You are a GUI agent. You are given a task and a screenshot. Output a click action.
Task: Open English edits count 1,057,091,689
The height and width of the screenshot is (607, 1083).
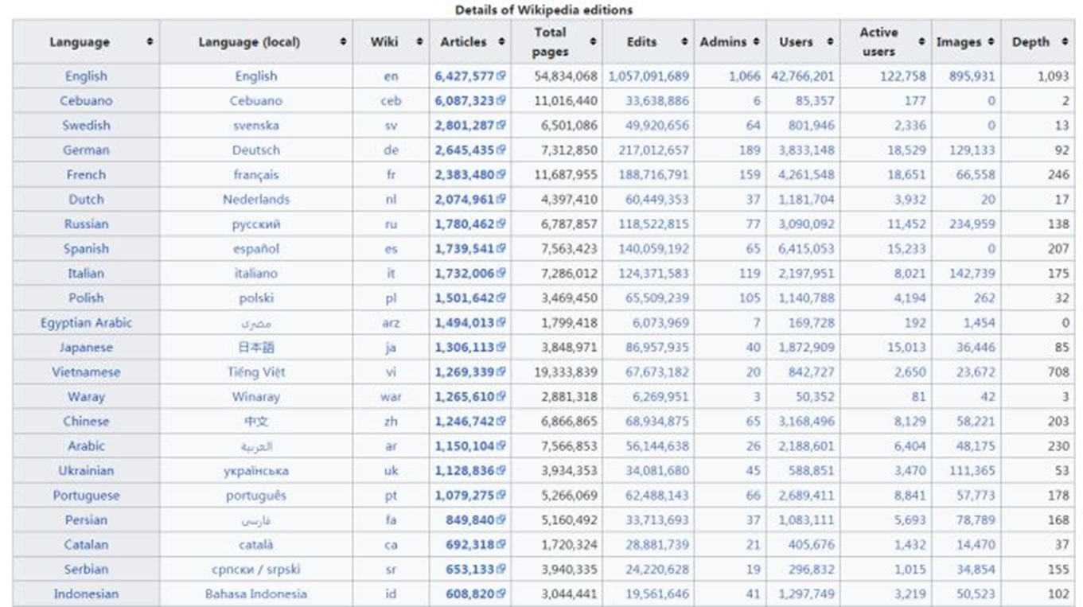tap(649, 77)
